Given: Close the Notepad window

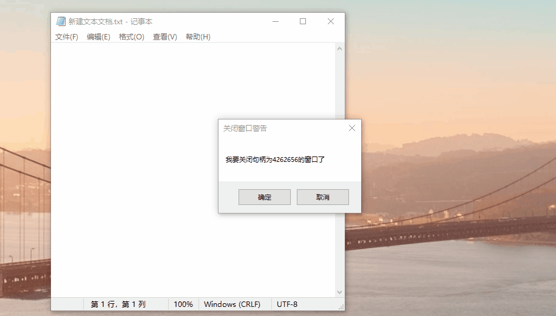Looking at the screenshot, I should (x=330, y=21).
